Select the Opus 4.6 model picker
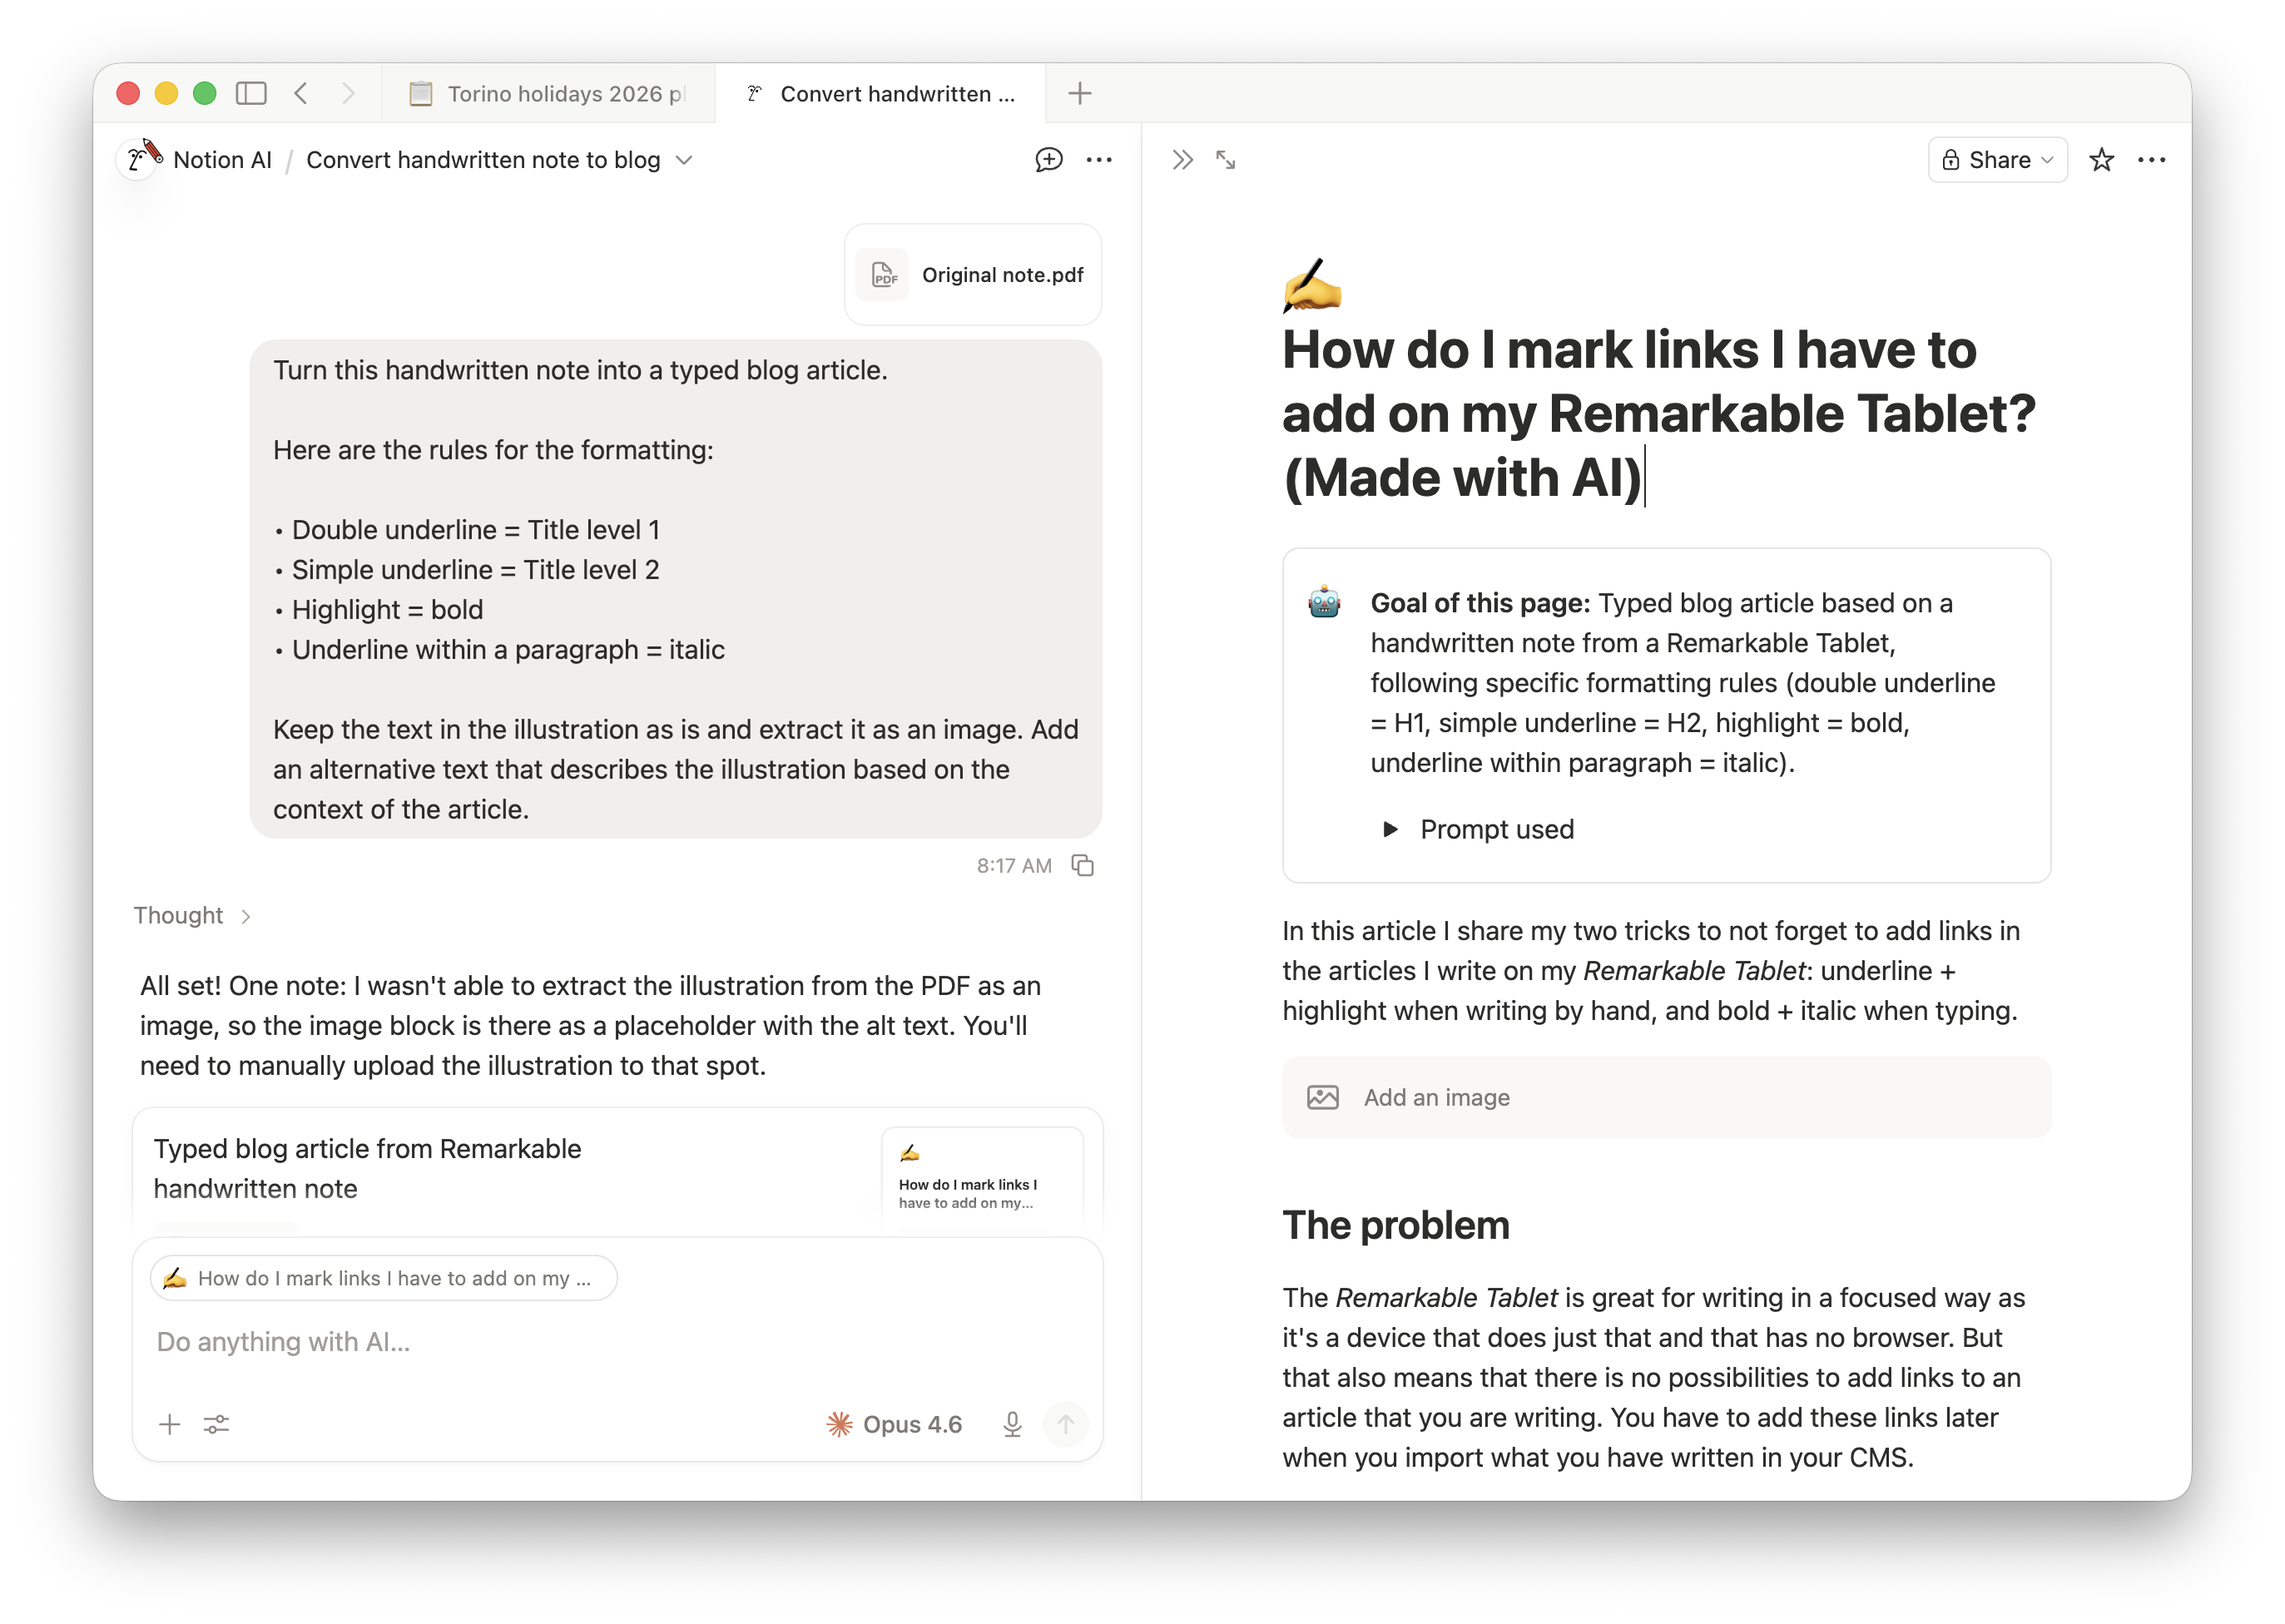 point(895,1424)
